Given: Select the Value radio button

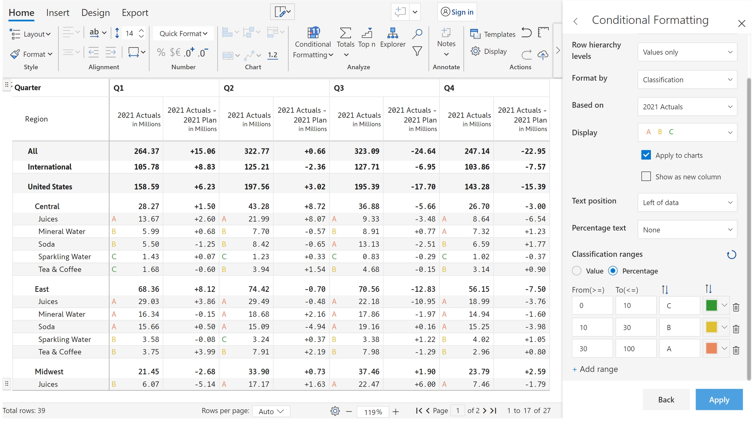Looking at the screenshot, I should (577, 271).
